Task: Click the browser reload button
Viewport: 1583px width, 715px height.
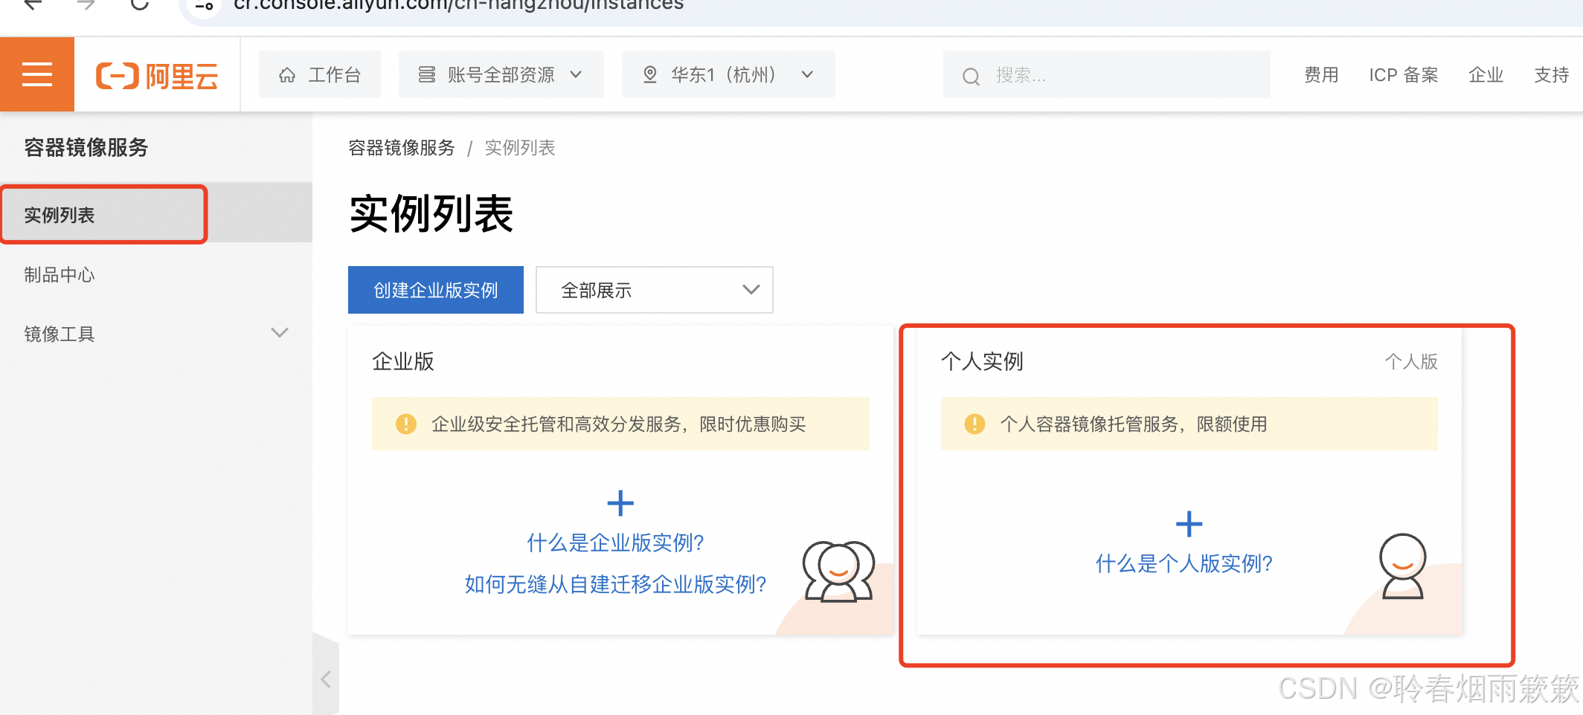Action: [140, 4]
